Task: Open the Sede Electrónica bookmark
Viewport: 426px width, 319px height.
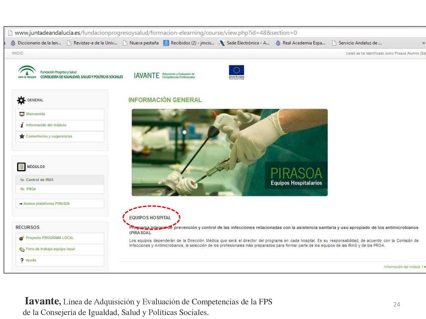Action: (x=245, y=43)
